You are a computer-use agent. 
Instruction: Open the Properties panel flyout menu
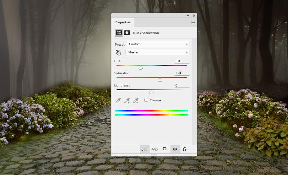tap(193, 22)
